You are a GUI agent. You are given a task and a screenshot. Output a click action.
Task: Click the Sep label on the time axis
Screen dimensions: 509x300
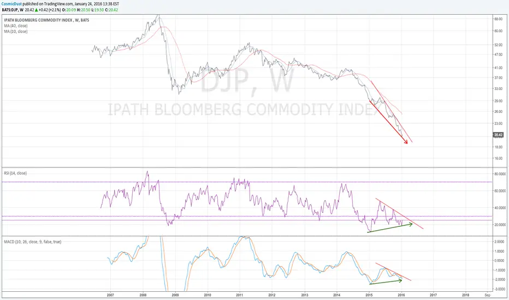pyautogui.click(x=487, y=295)
